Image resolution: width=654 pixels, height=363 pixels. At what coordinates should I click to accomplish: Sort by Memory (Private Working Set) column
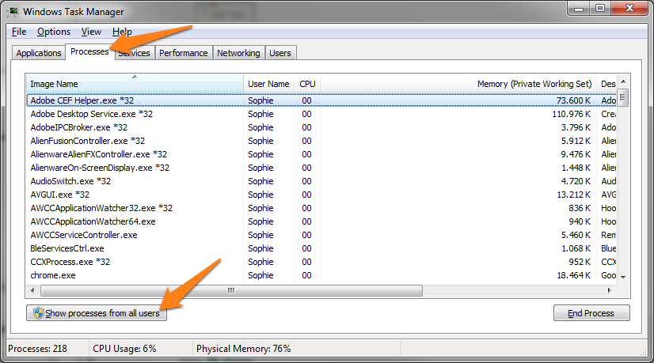coord(458,84)
